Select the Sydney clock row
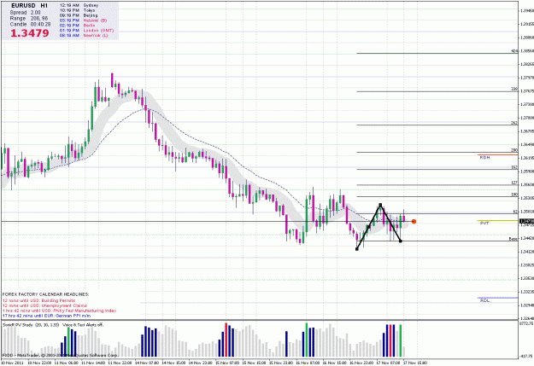Screen dimensions: 534x366 79,5
